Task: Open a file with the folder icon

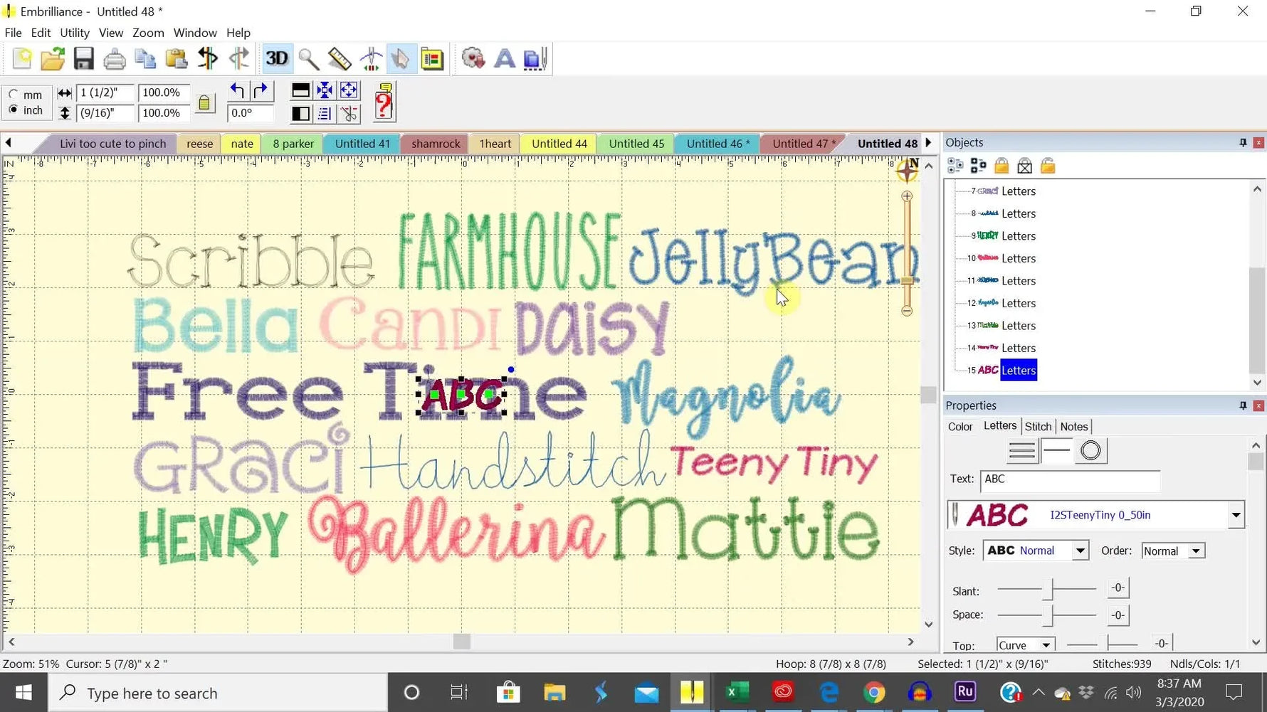Action: tap(53, 59)
